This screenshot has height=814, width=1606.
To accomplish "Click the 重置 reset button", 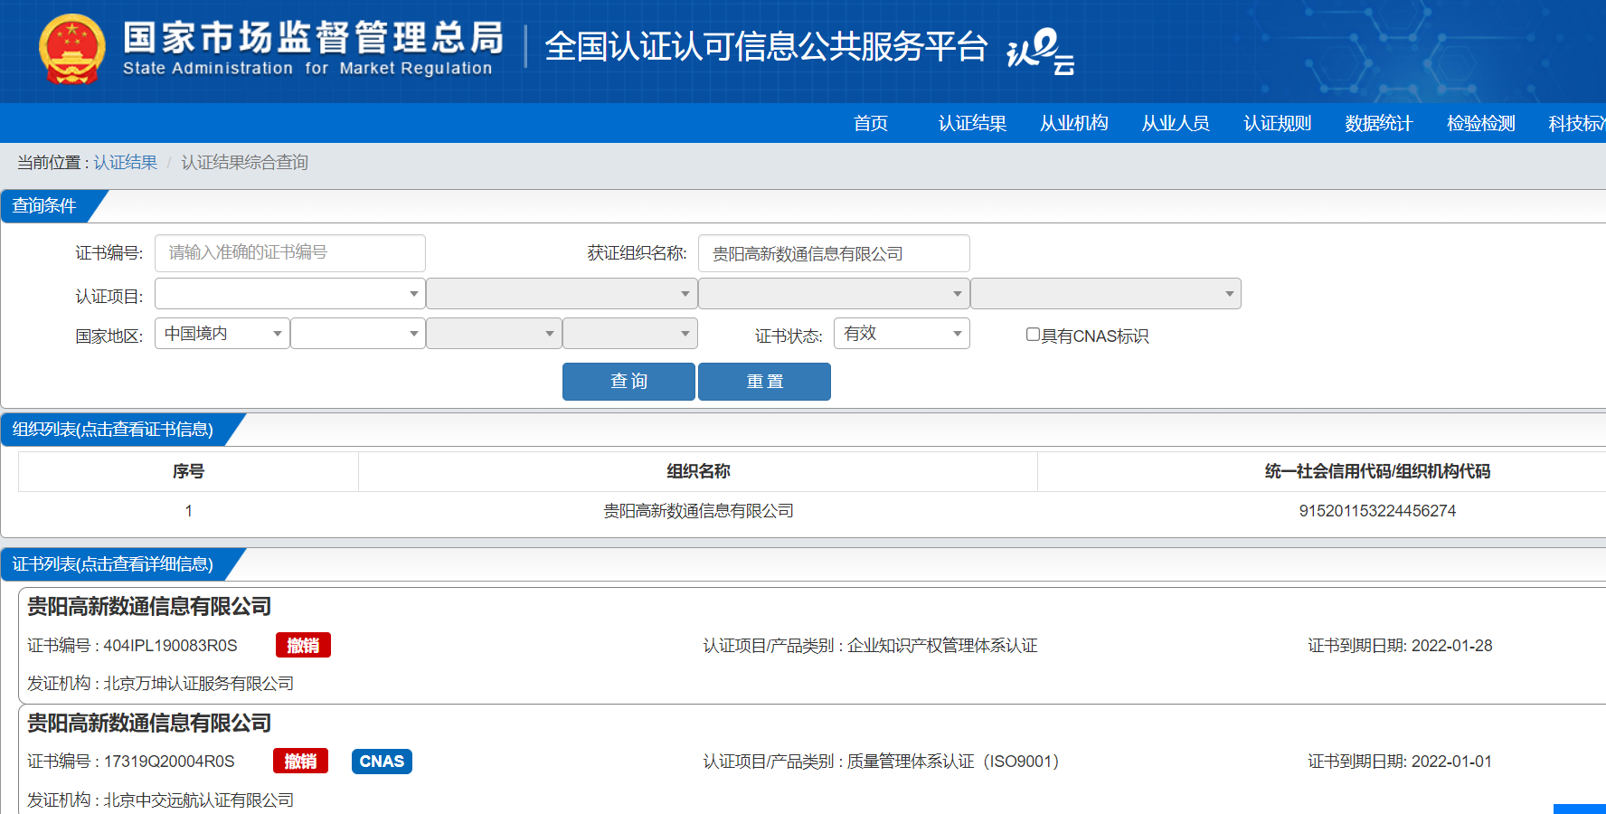I will pos(764,382).
